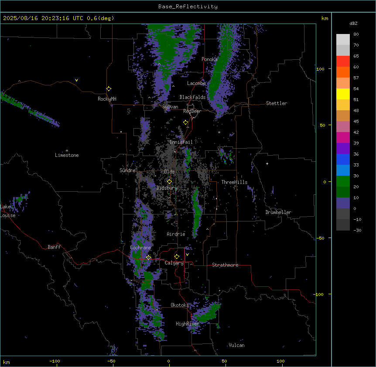Click the ThreeHills town label
376x367 pixels.
pyautogui.click(x=234, y=182)
